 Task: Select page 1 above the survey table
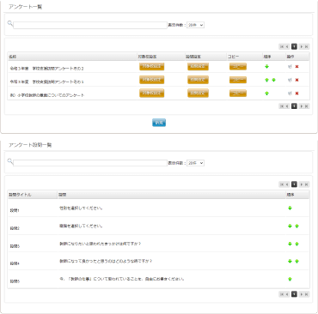click(294, 46)
